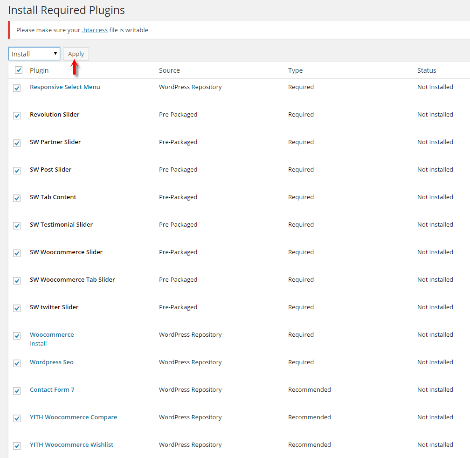Click Install link under Woocommerce
Image resolution: width=470 pixels, height=458 pixels.
[38, 343]
